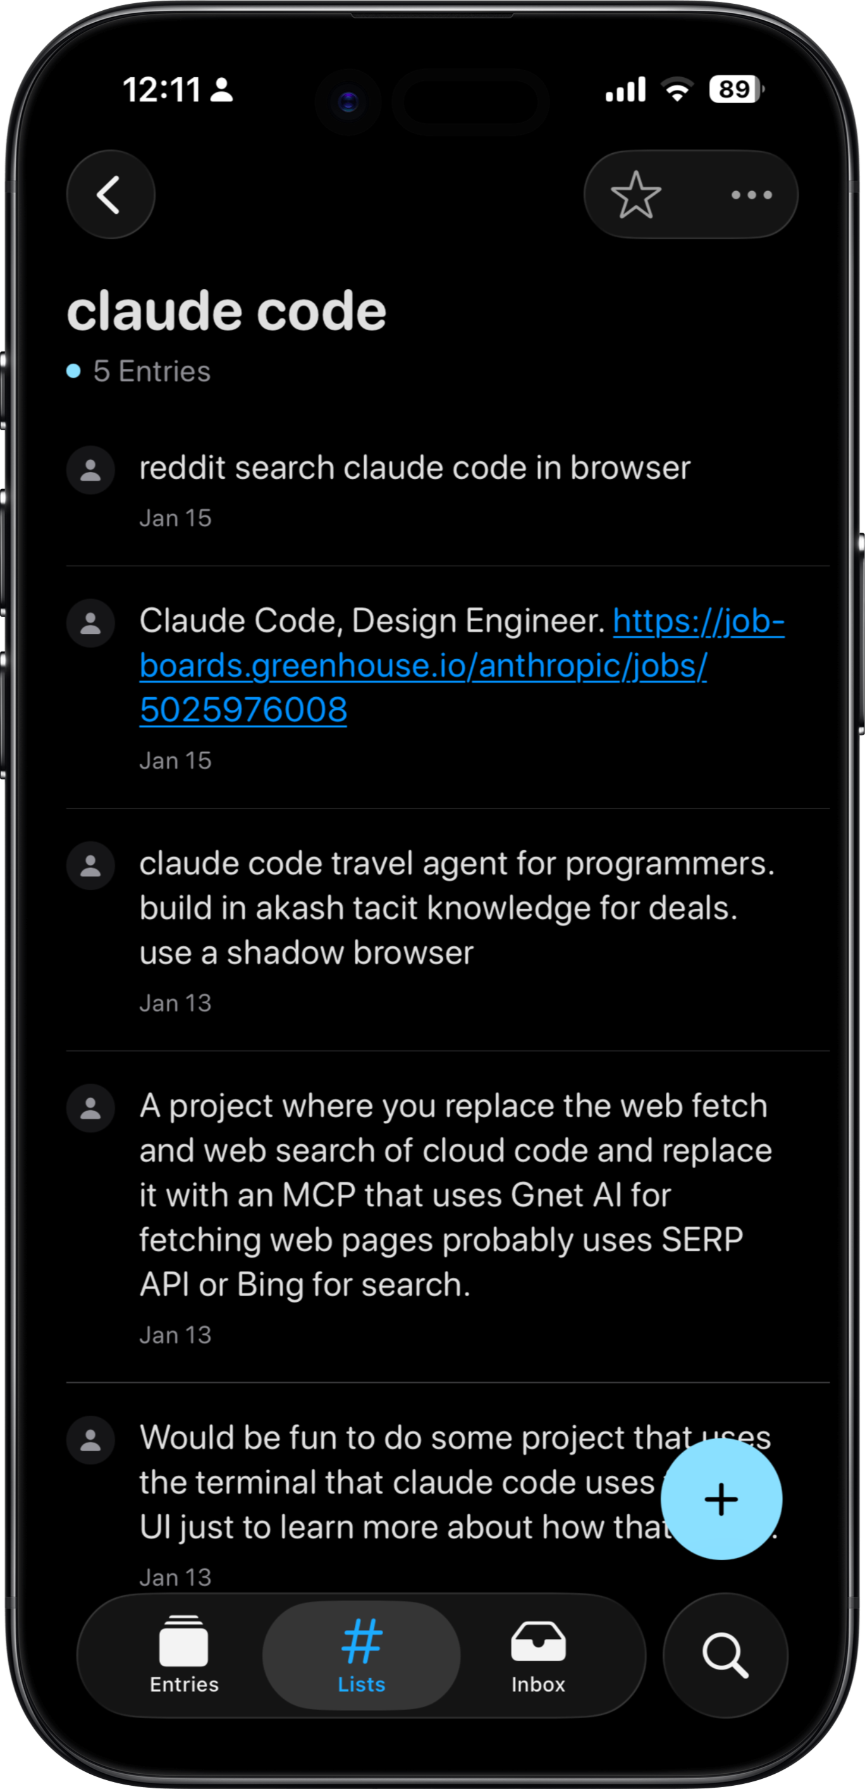Go to the Inbox tab
The image size is (865, 1789).
[x=538, y=1655]
